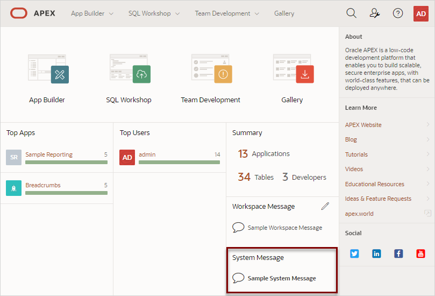Click the System Message speech bubble icon
This screenshot has width=435, height=296.
pyautogui.click(x=238, y=278)
